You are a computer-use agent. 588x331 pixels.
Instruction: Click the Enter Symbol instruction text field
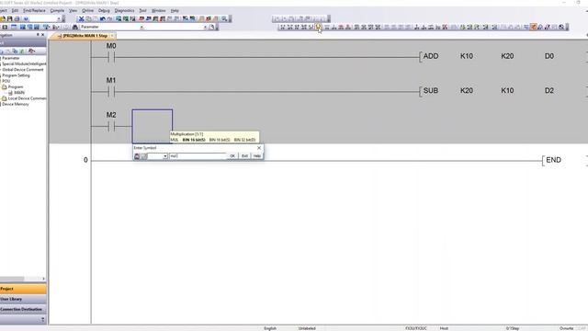click(x=198, y=156)
